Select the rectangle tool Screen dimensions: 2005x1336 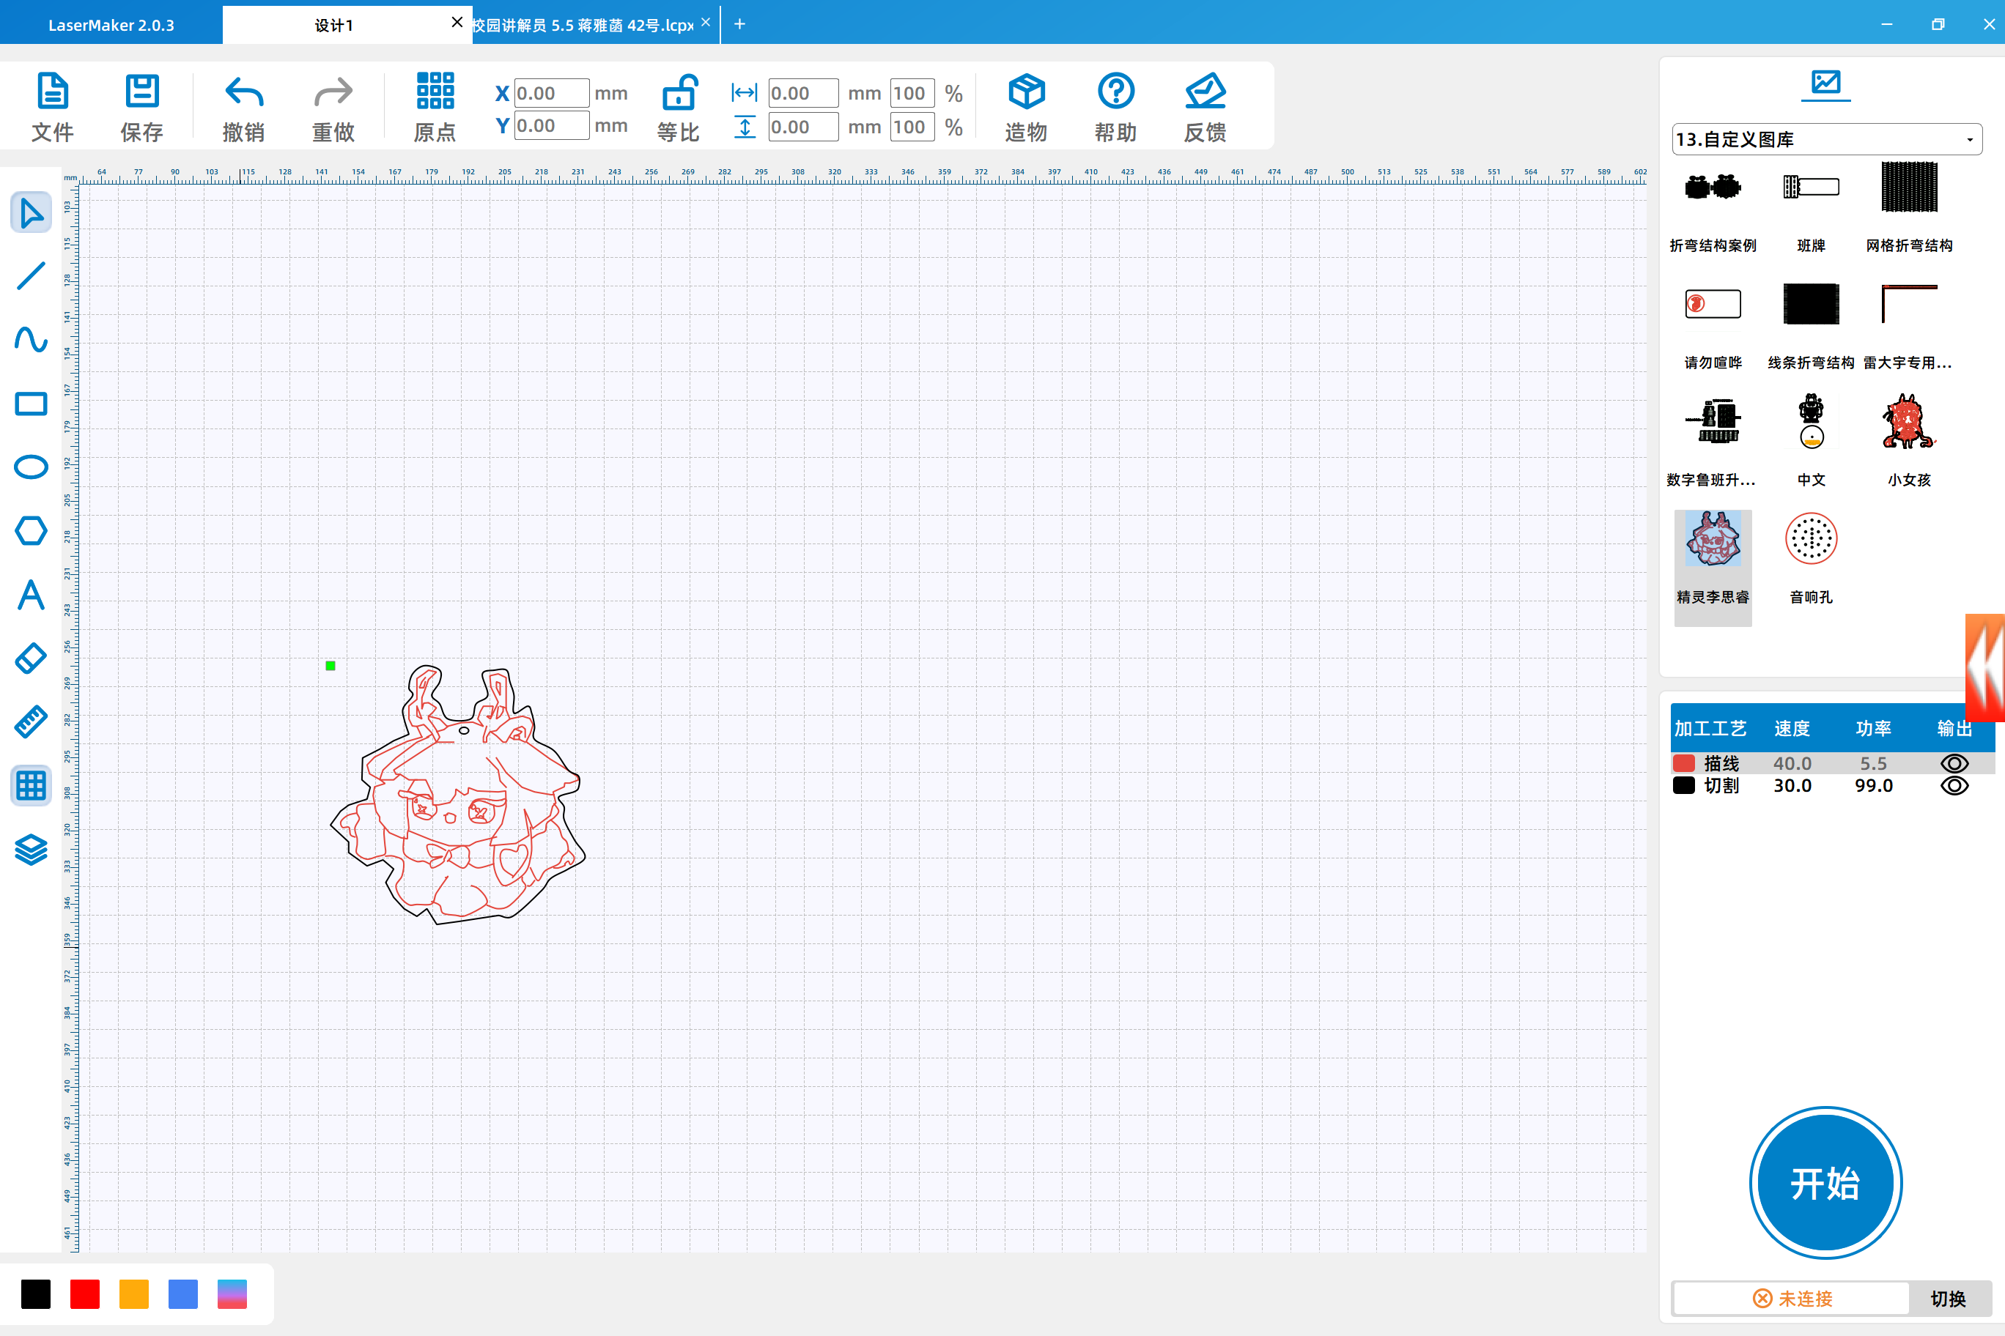tap(32, 404)
